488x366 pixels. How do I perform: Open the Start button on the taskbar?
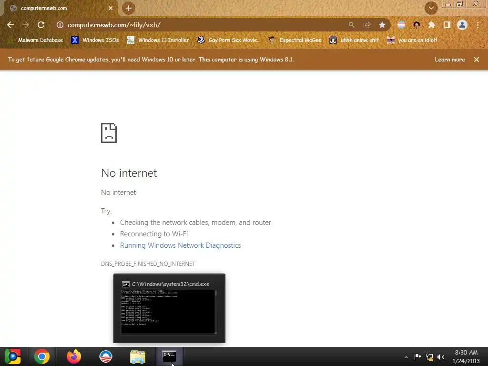[x=13, y=356]
